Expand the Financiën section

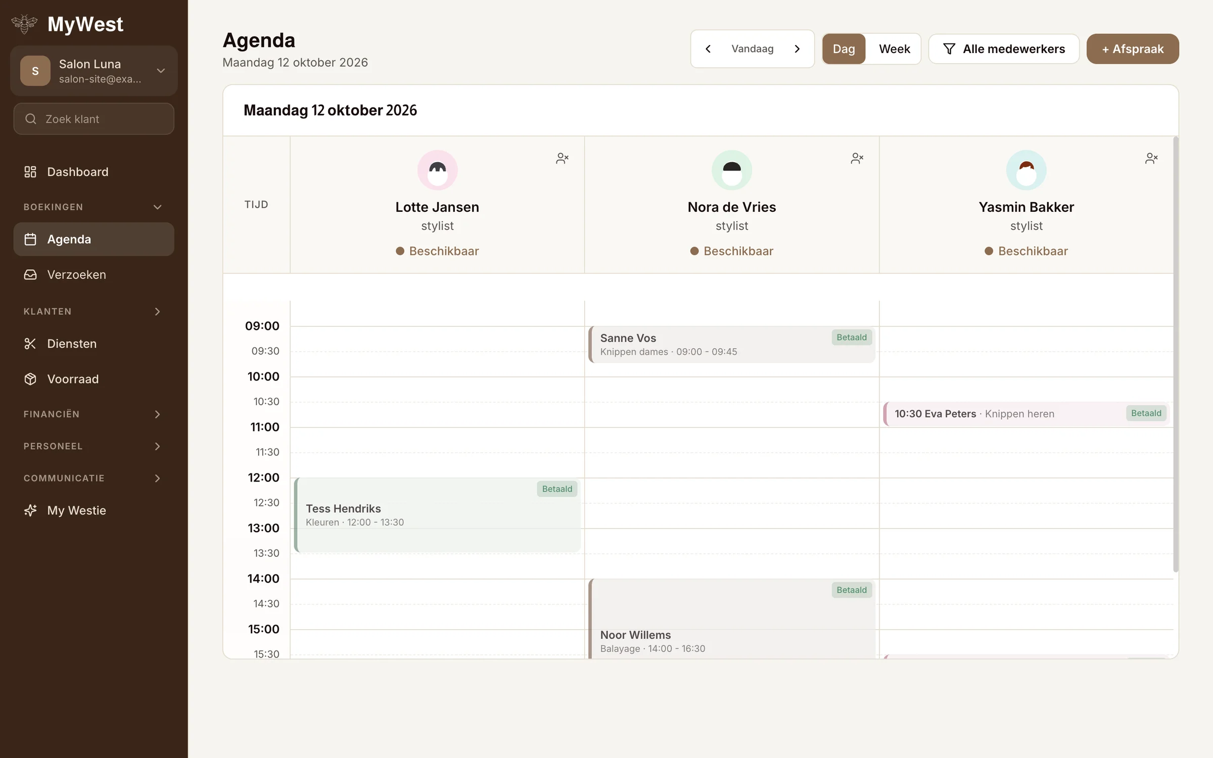click(94, 414)
